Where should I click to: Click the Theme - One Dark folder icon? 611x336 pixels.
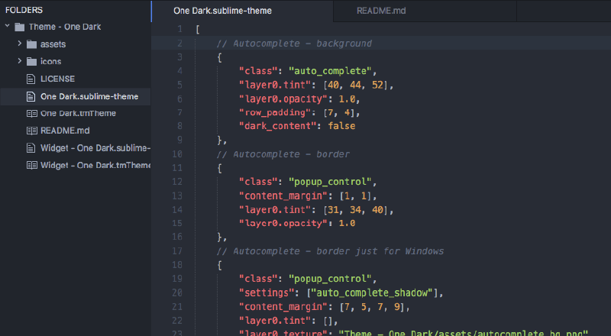(20, 27)
